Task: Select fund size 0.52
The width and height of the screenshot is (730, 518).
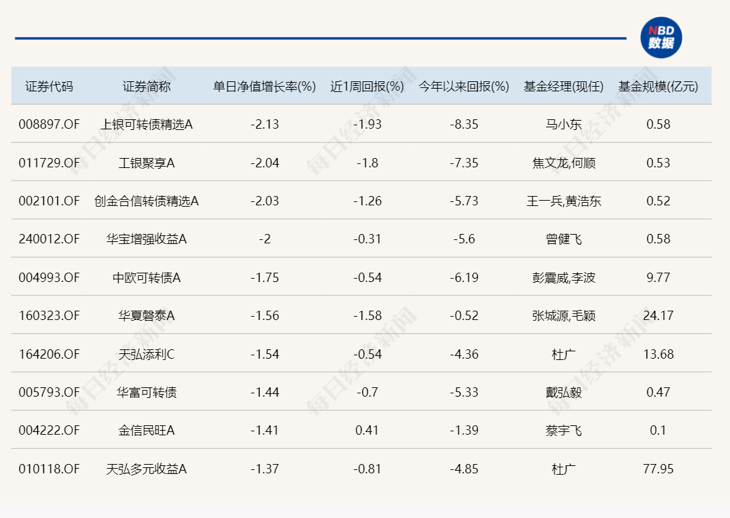Action: tap(659, 201)
